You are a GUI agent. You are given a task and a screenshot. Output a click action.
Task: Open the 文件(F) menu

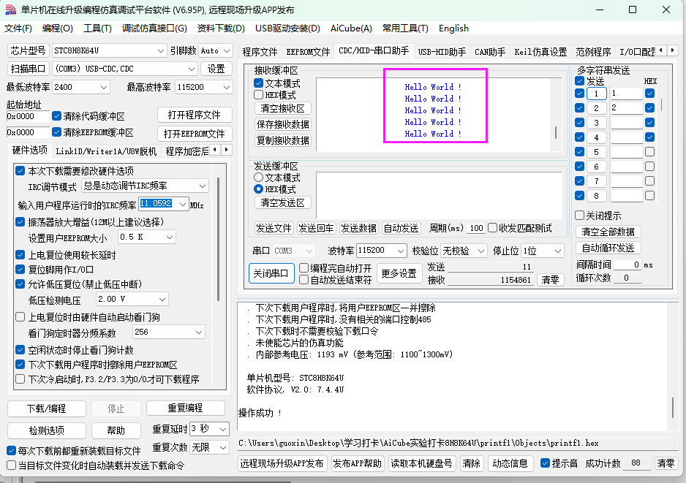(18, 28)
